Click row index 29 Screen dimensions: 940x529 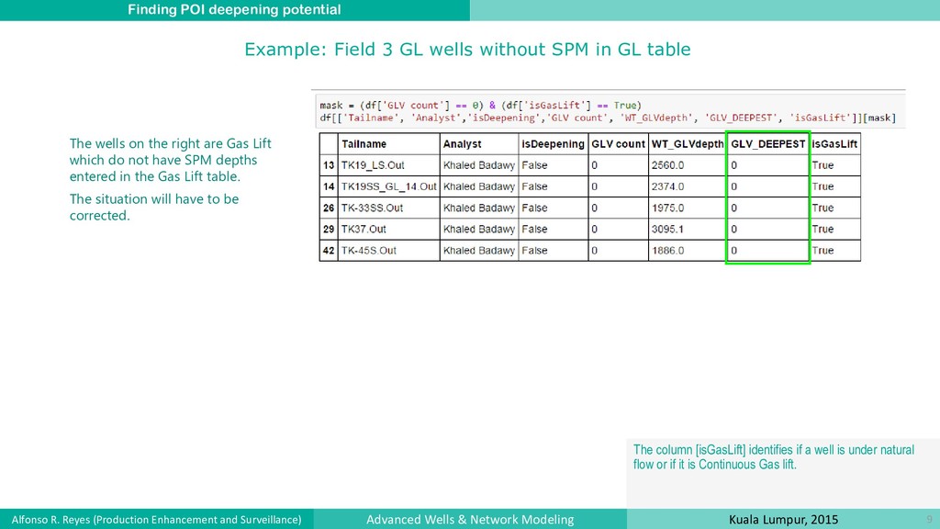pos(329,229)
